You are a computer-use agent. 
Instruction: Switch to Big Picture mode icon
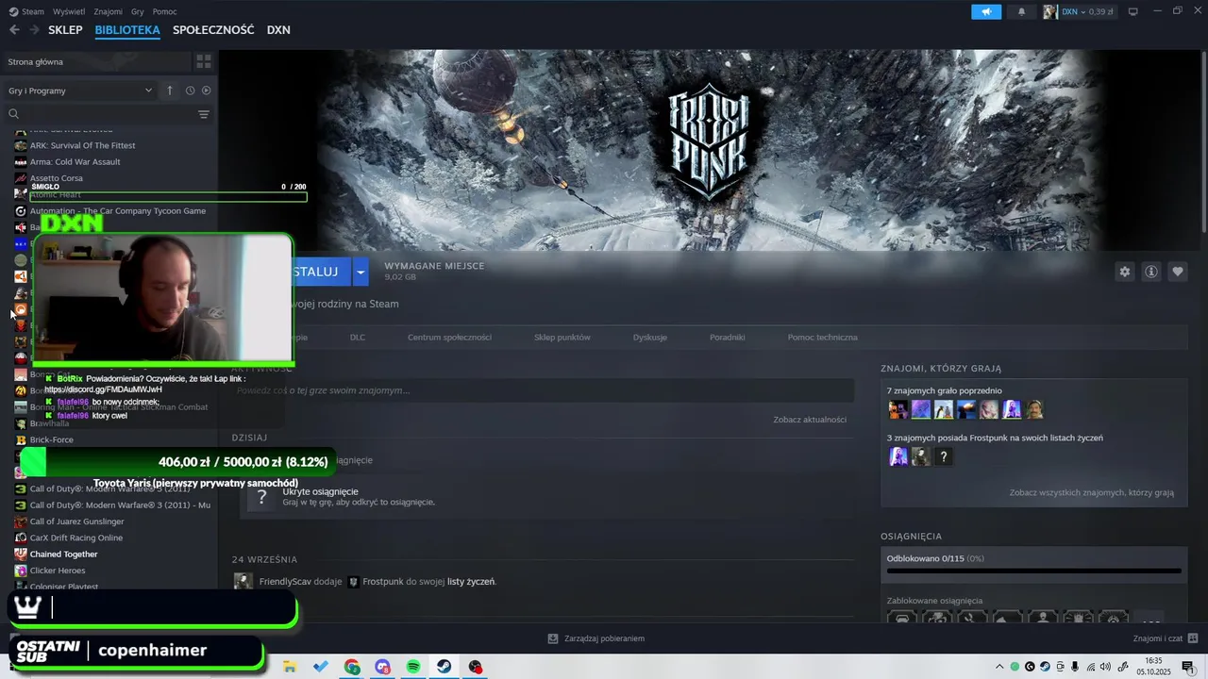coord(1133,11)
